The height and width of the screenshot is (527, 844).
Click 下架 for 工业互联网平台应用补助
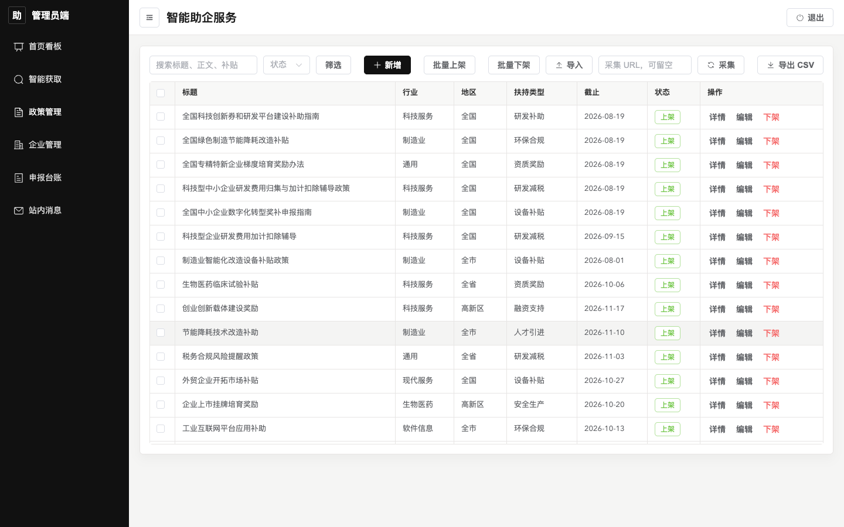[x=771, y=429]
